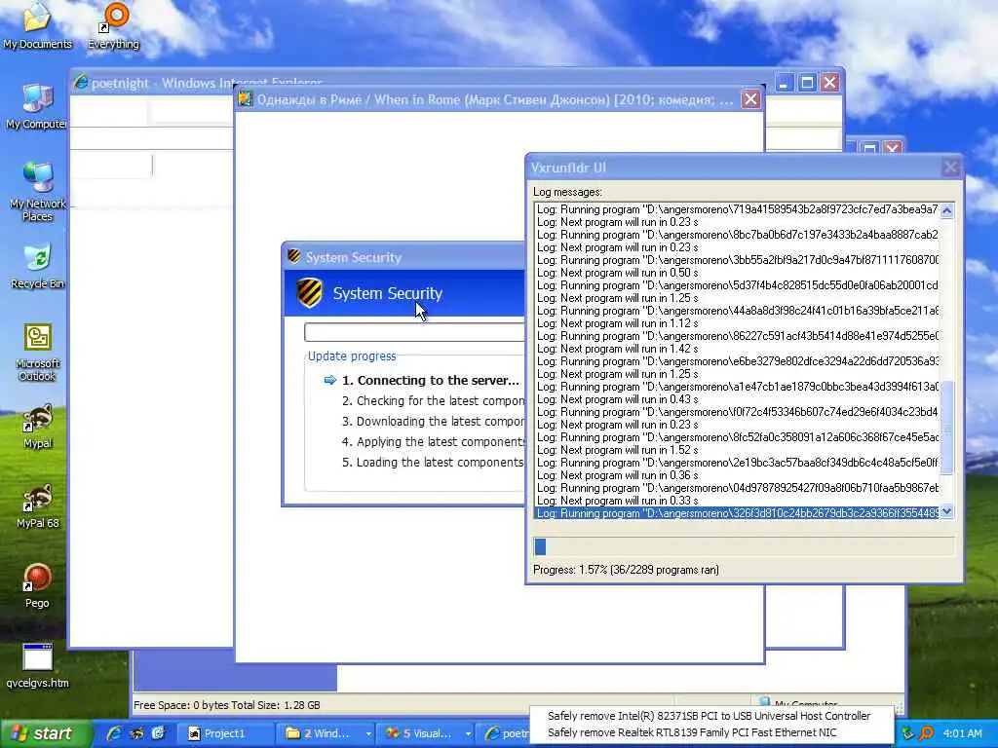Select the Recycle Bin icon
Image resolution: width=998 pixels, height=748 pixels.
point(37,266)
